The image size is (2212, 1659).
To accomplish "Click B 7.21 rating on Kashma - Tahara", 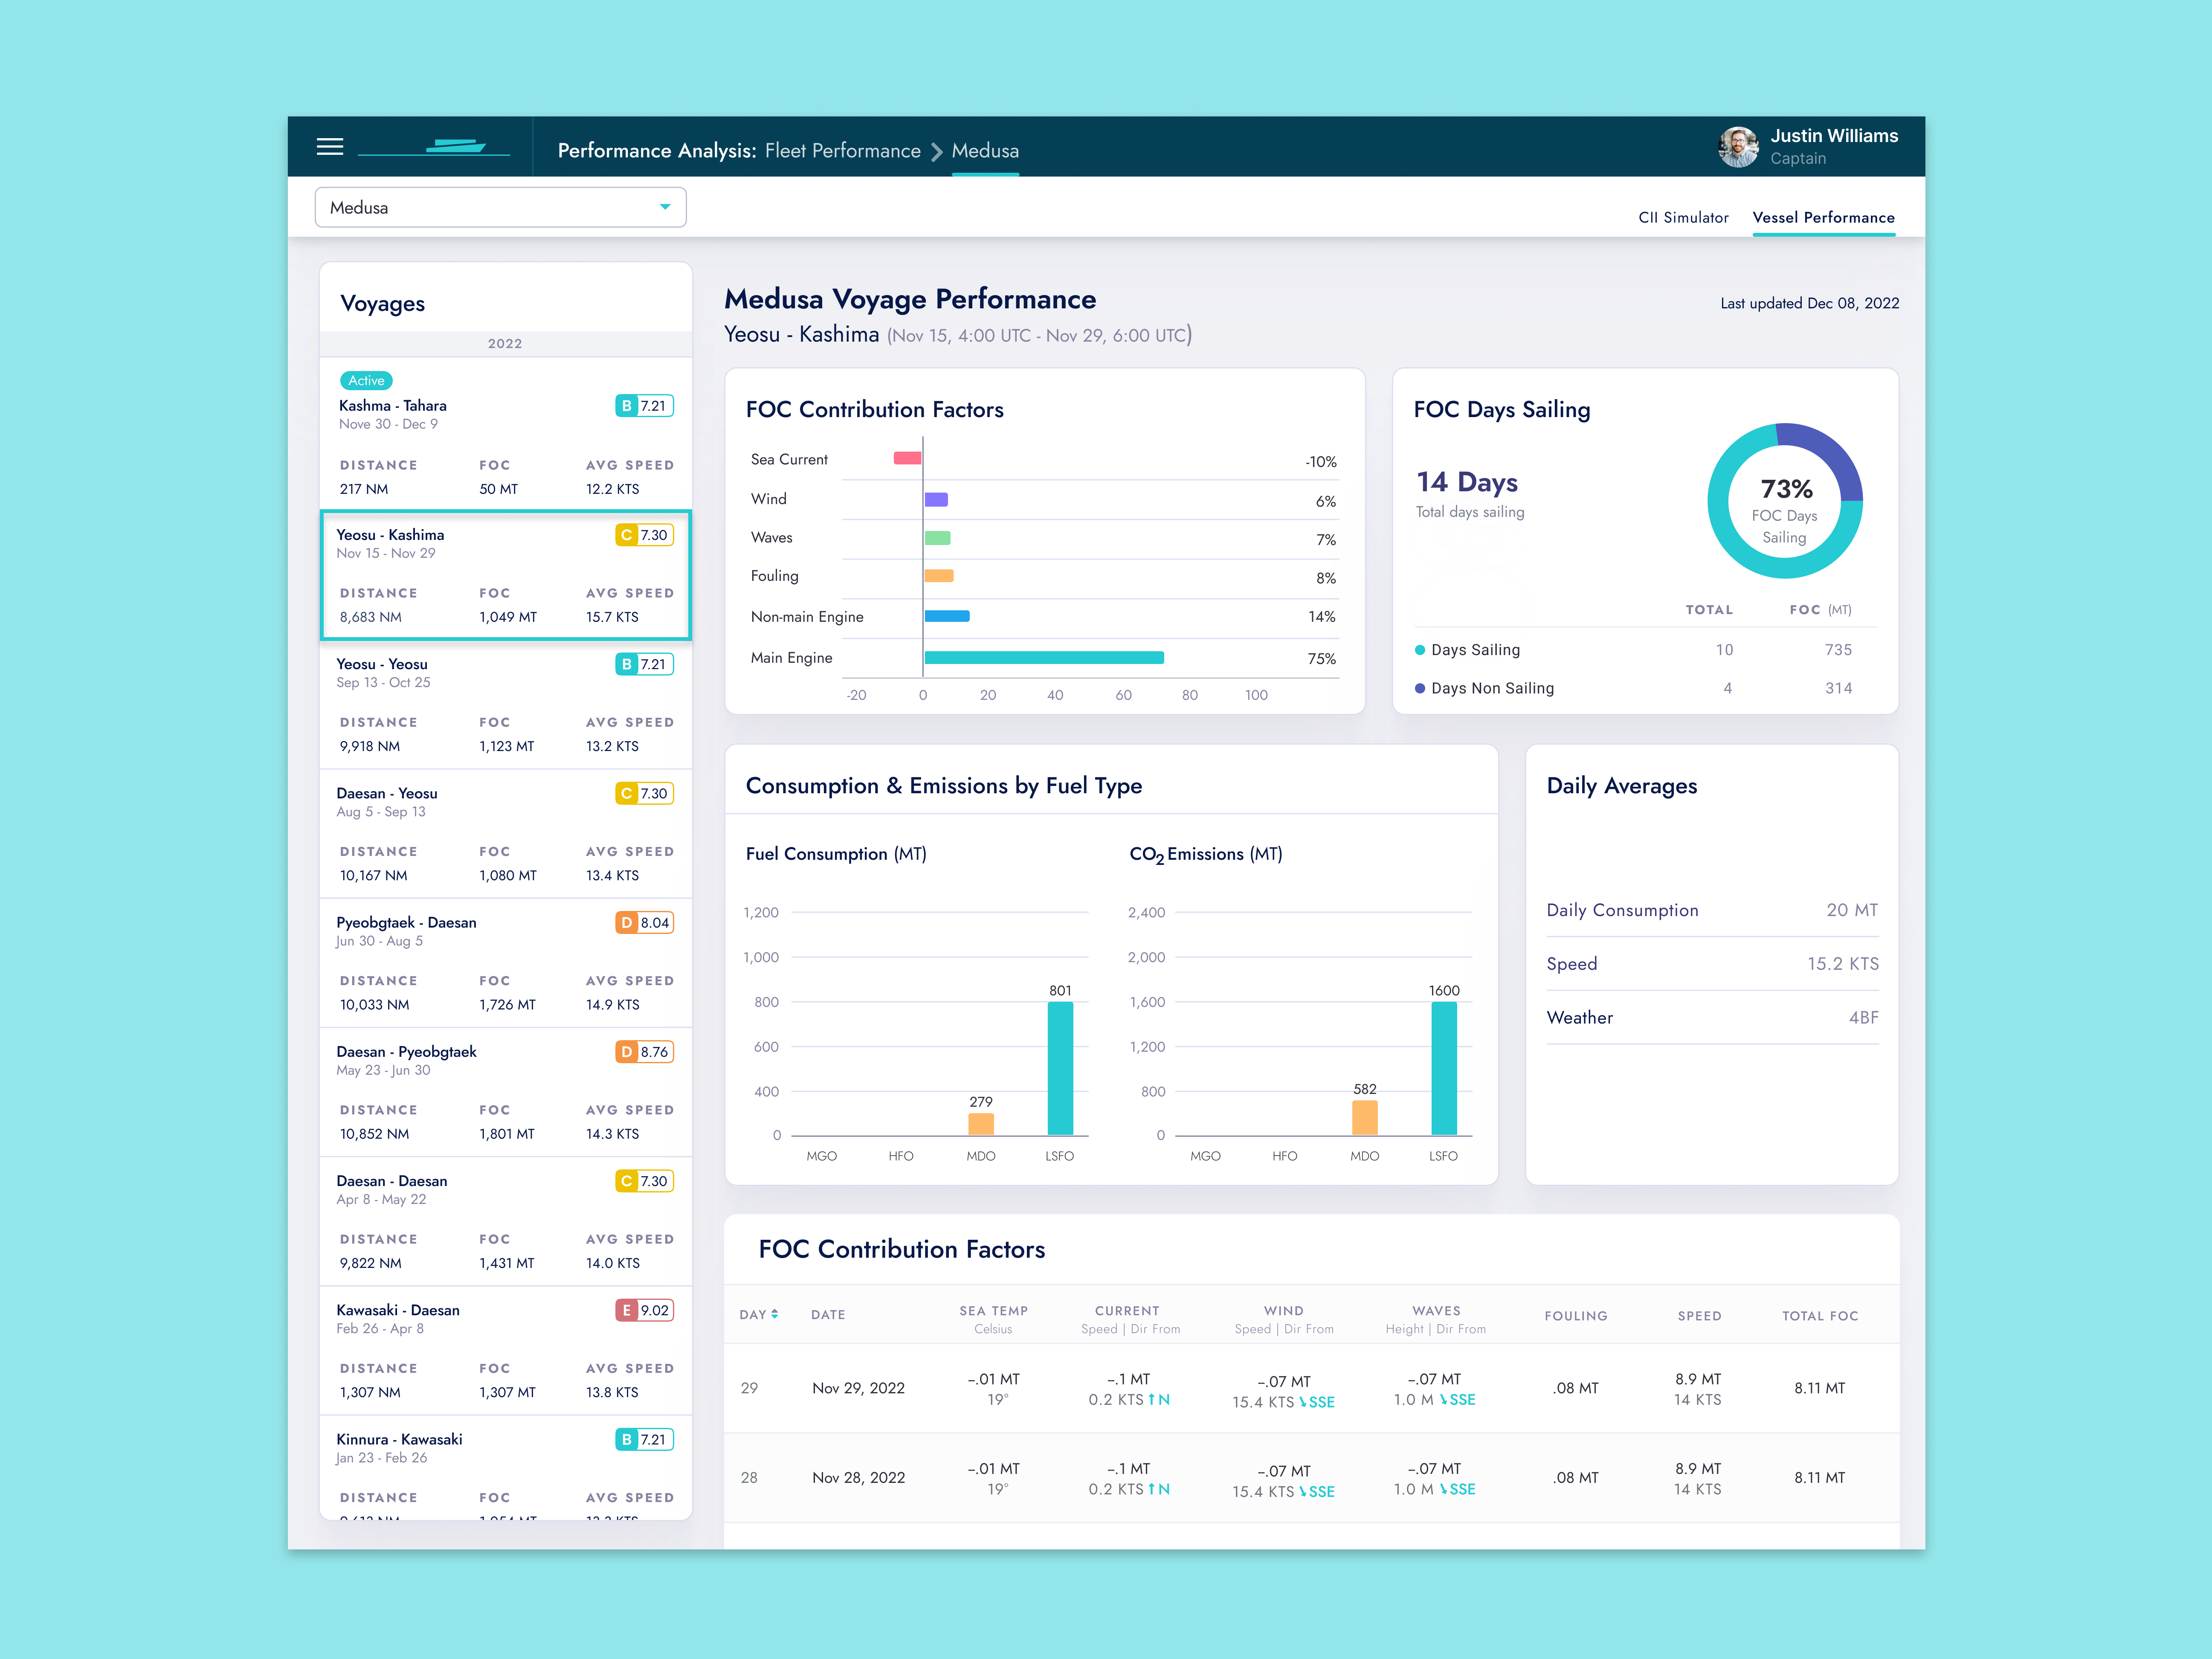I will [644, 406].
